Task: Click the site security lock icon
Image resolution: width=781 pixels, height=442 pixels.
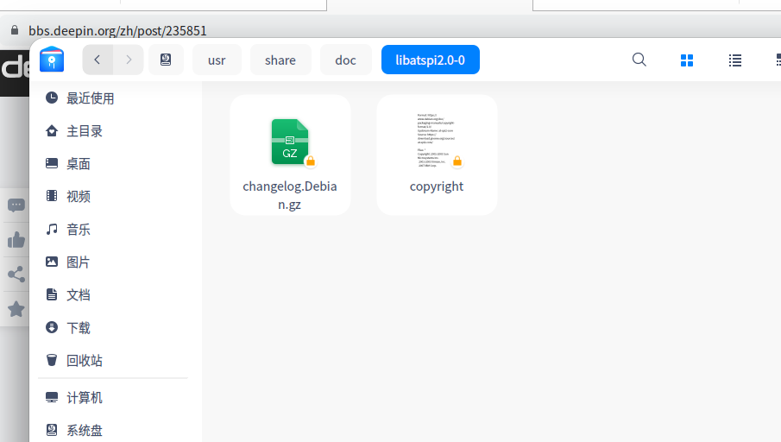Action: (x=15, y=30)
